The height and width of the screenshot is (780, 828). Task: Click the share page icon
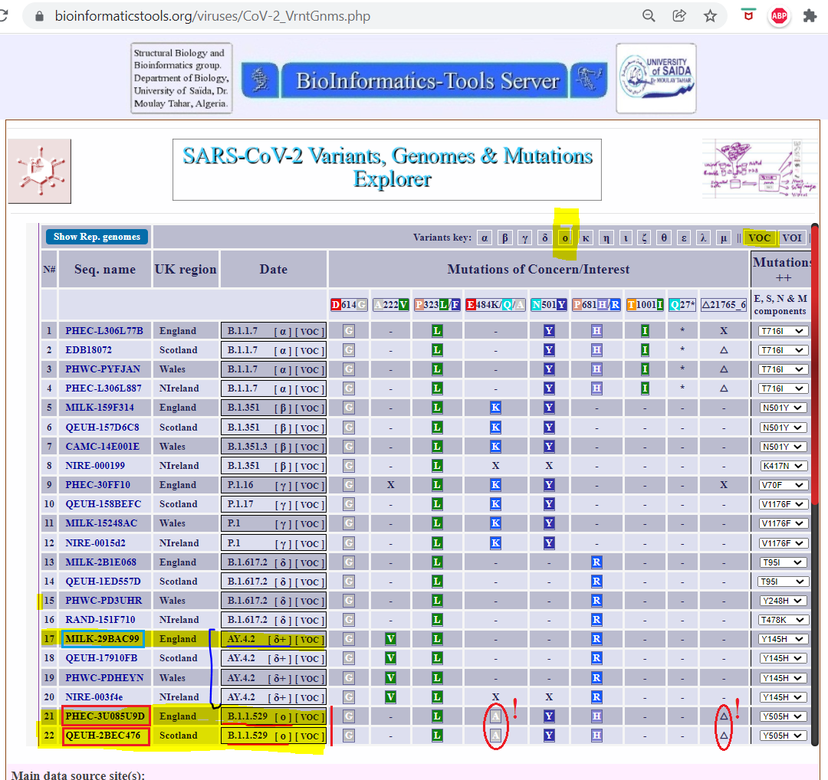pos(679,16)
